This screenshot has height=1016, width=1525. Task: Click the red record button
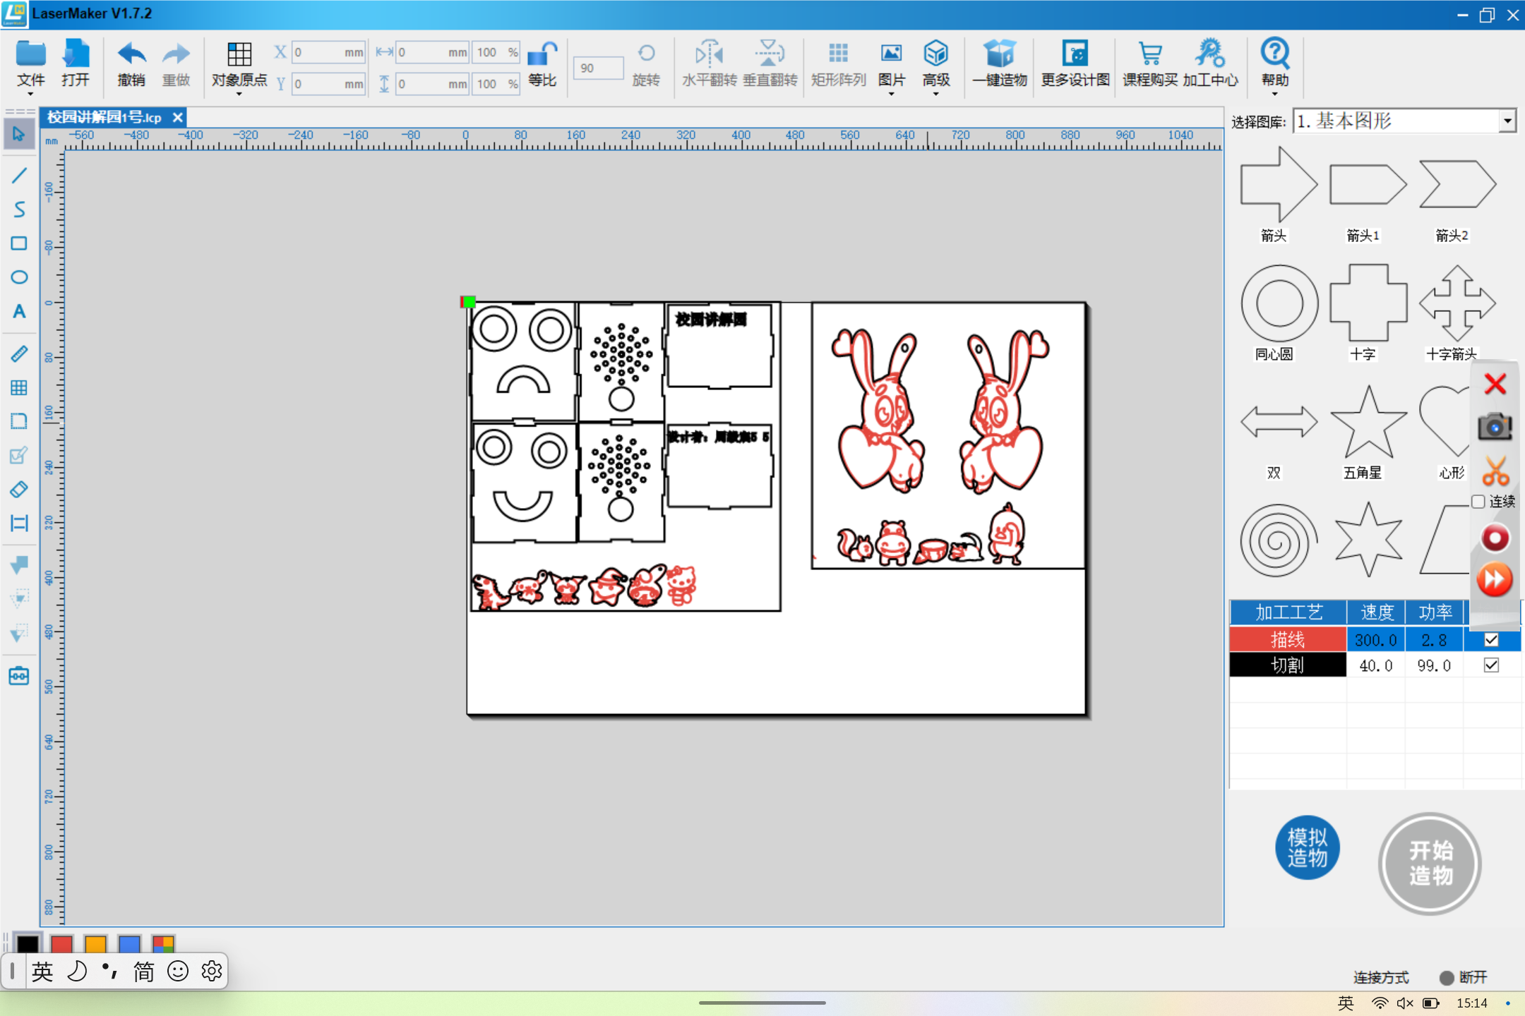tap(1495, 538)
